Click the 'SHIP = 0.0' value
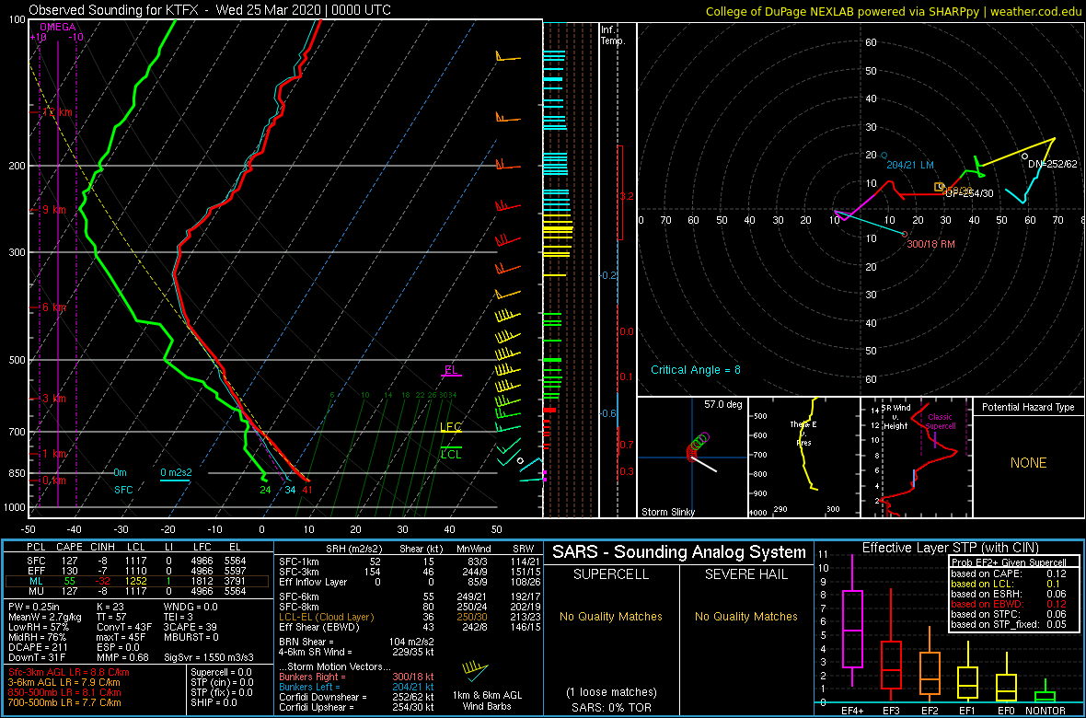This screenshot has width=1086, height=718. tap(214, 702)
